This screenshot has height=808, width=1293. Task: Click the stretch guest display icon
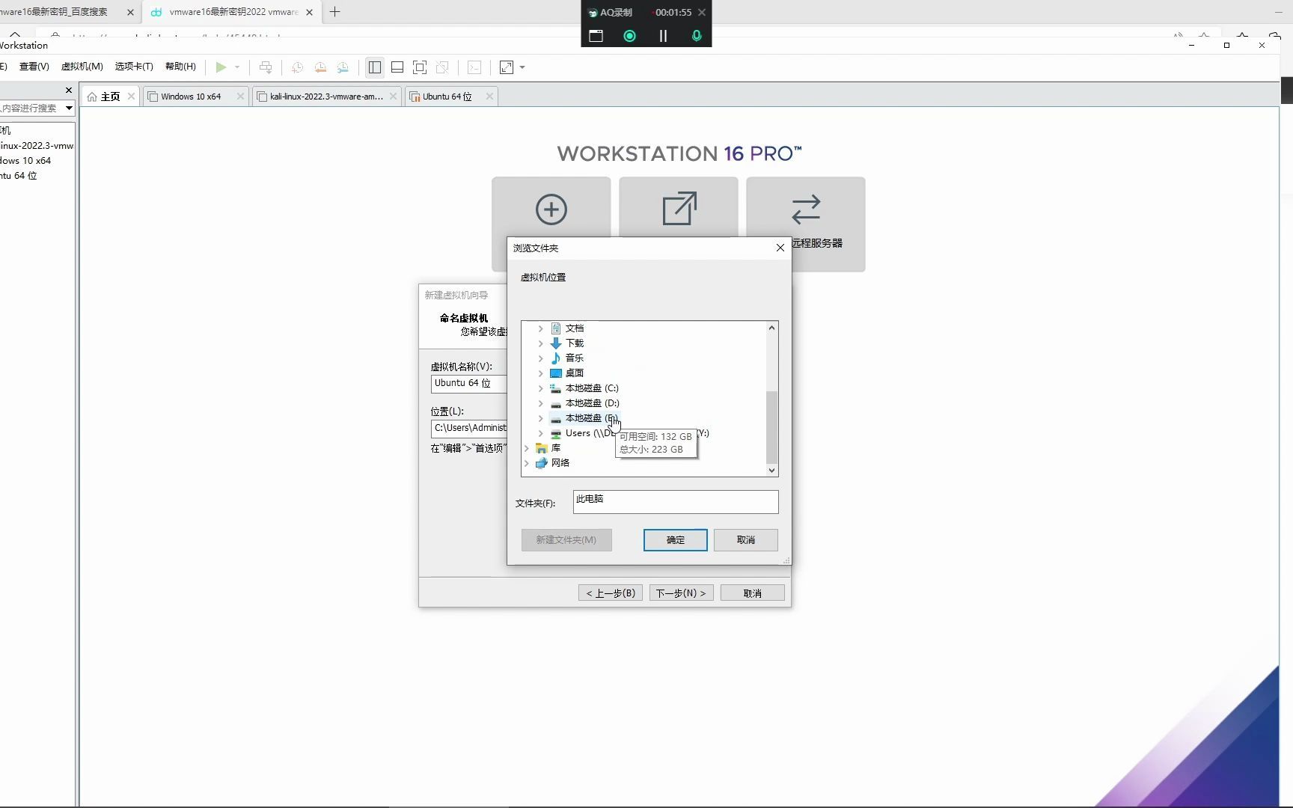507,67
